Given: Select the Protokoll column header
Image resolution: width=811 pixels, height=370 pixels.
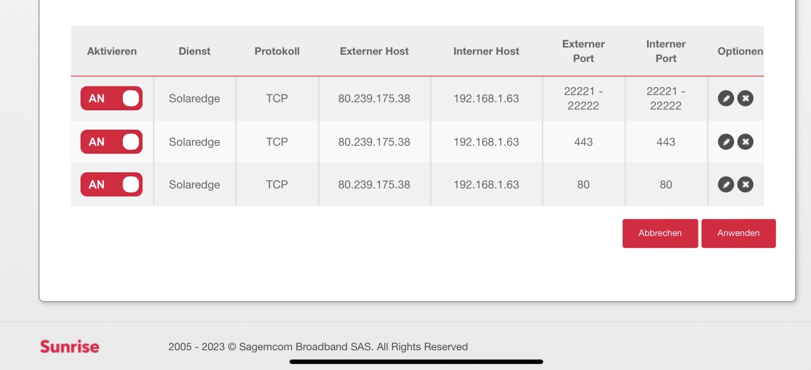Looking at the screenshot, I should (x=277, y=51).
